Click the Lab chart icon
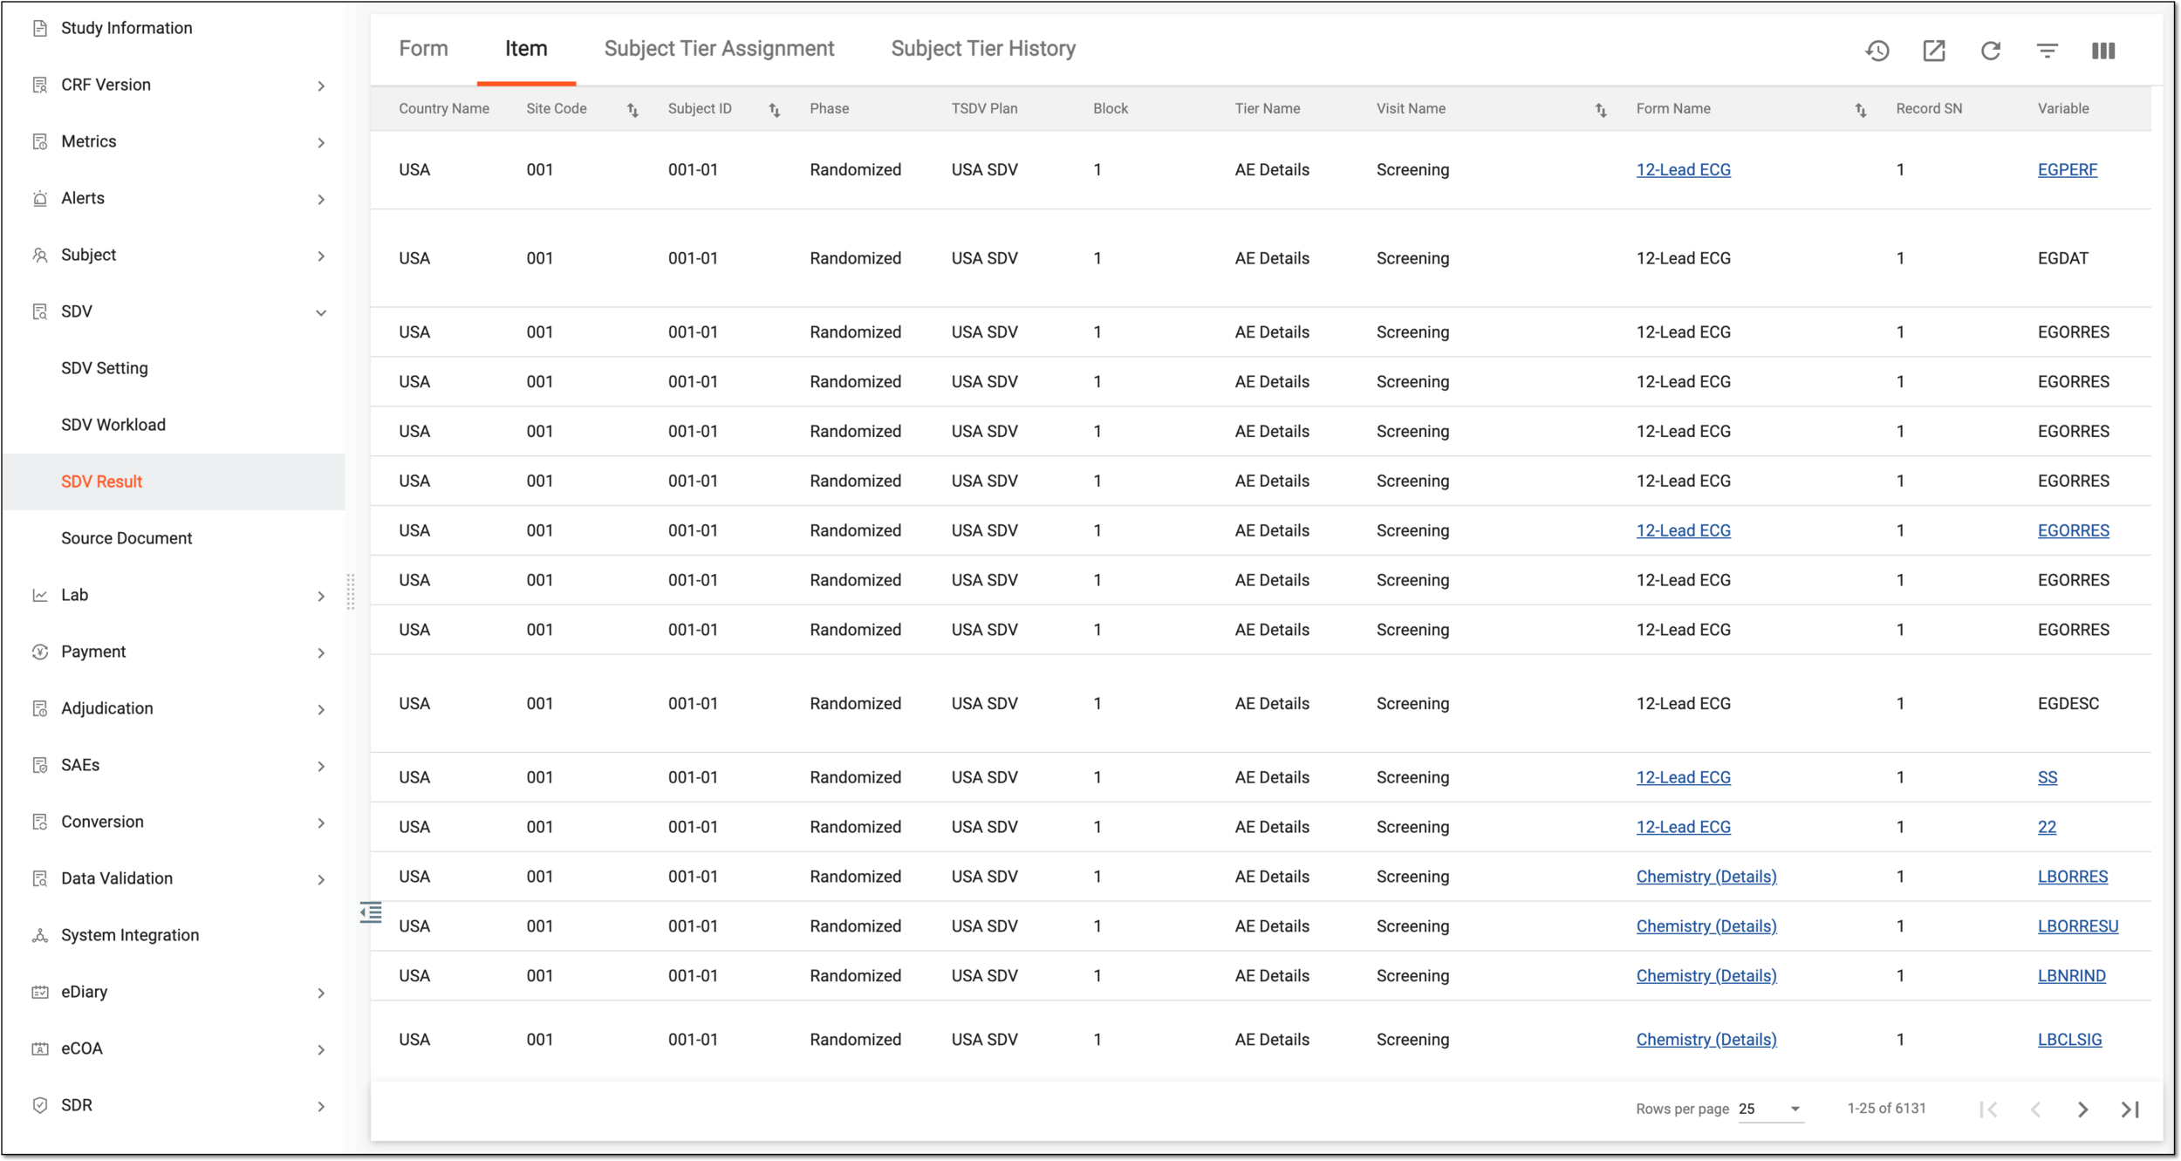The width and height of the screenshot is (2181, 1161). click(40, 595)
